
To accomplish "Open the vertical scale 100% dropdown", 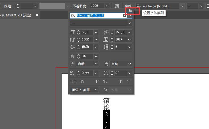I will pyautogui.click(x=96, y=40).
